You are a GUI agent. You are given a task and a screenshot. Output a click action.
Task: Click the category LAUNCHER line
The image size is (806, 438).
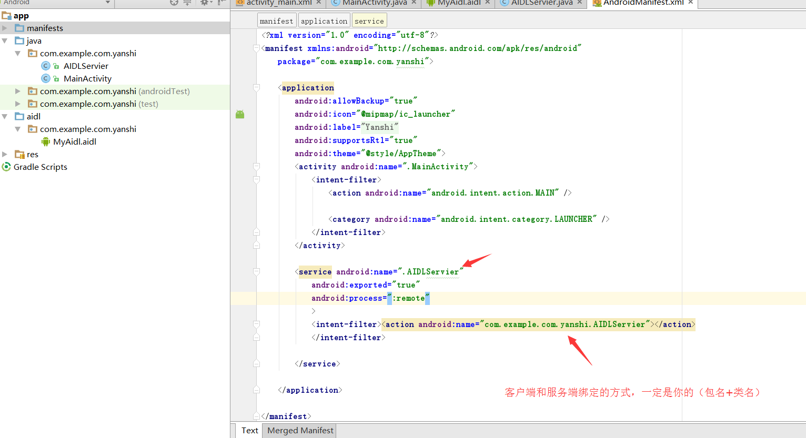pos(469,219)
